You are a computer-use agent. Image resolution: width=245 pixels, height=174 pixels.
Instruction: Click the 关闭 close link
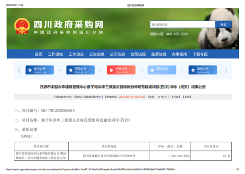point(187,97)
